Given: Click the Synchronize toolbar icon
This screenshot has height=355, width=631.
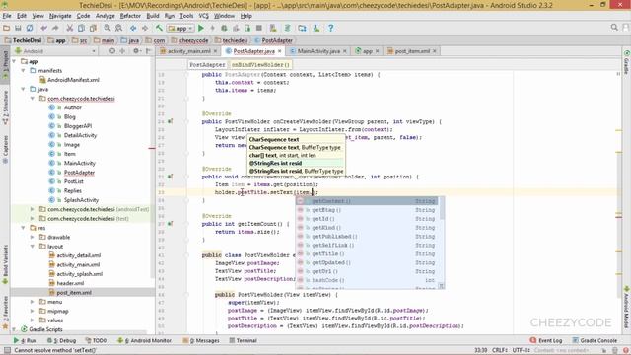Looking at the screenshot, I should click(x=30, y=29).
